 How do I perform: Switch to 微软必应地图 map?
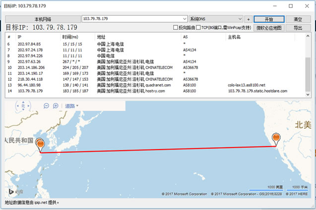point(268,28)
